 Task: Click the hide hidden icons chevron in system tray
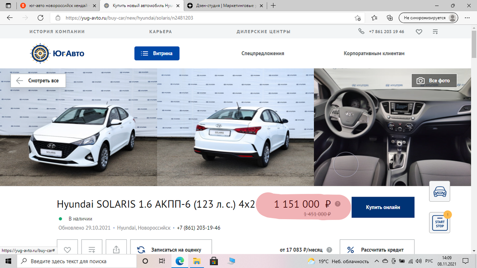[377, 261]
